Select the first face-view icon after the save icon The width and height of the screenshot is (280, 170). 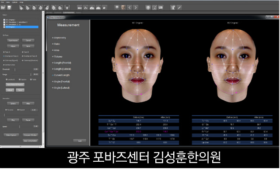click(x=21, y=7)
